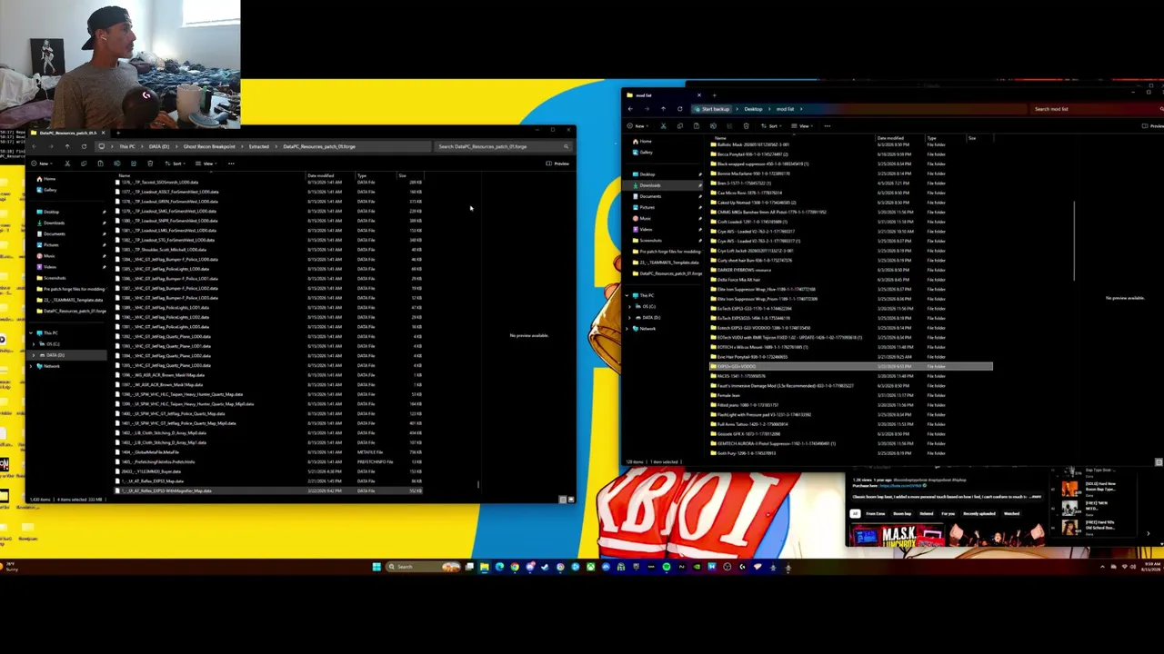Image resolution: width=1164 pixels, height=654 pixels.
Task: Collapse This PC in the DataPC_Resources_patch_01.forge window sidebar
Action: coord(31,333)
